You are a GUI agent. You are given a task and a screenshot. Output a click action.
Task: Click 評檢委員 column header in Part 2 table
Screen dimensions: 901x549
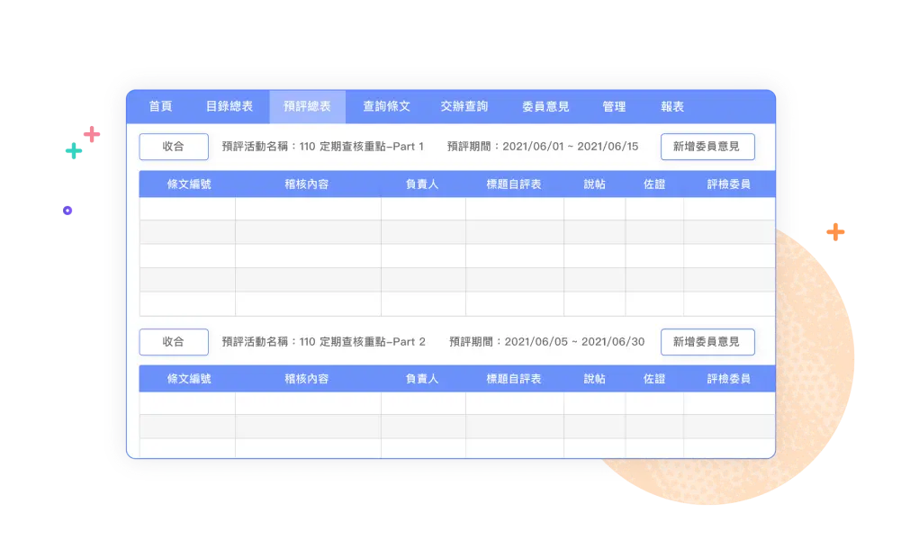click(728, 379)
